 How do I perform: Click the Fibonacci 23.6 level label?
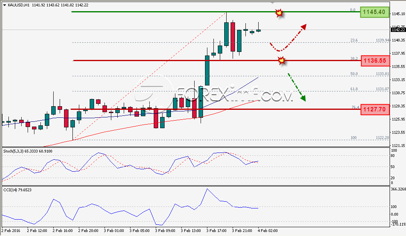pyautogui.click(x=354, y=40)
